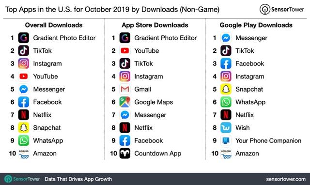Click the Your Phone Companion icon
The width and height of the screenshot is (310, 185).
coord(226,140)
